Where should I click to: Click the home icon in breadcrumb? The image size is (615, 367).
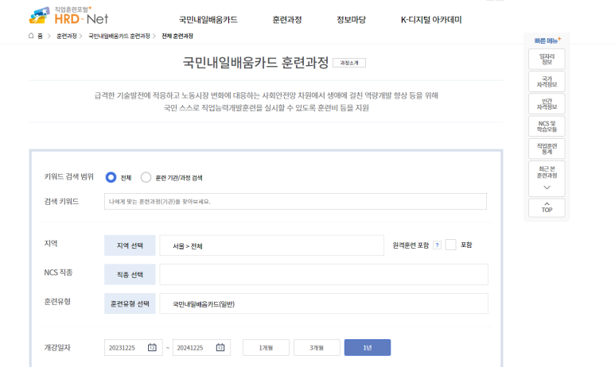pyautogui.click(x=31, y=36)
